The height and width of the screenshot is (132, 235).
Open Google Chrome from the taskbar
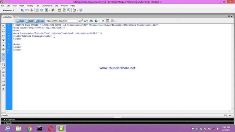pos(29,129)
